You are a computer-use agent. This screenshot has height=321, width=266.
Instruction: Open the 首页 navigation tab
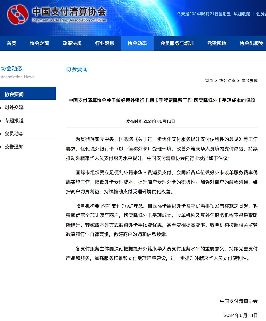11,43
